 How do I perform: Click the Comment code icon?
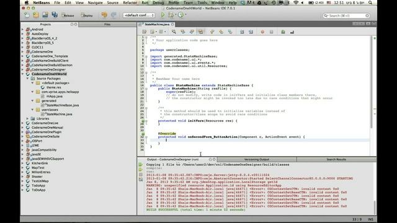(283, 32)
